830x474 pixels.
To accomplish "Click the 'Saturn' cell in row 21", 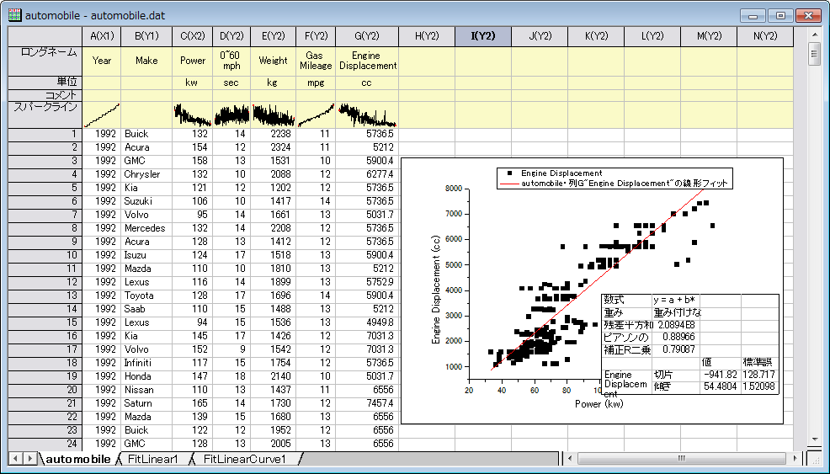I will coord(146,403).
